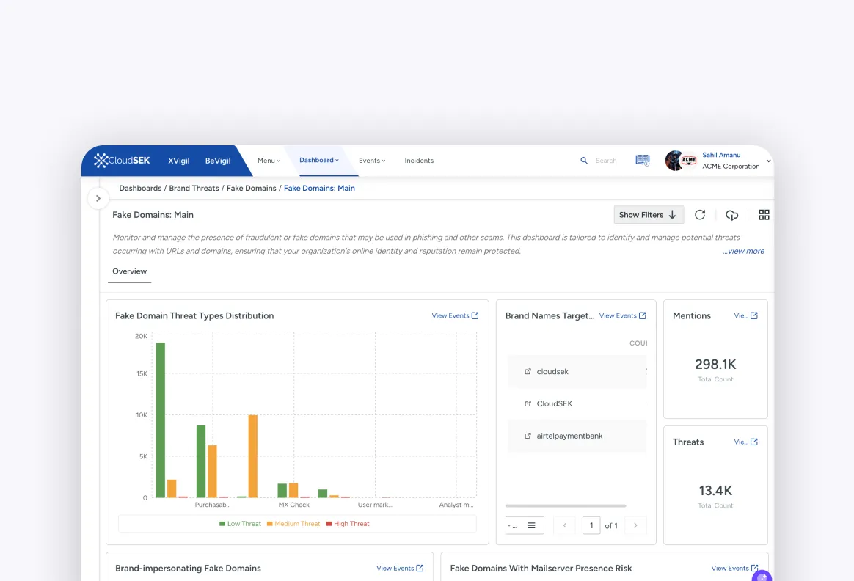Open the notifications monitor icon
Image resolution: width=854 pixels, height=581 pixels.
coord(643,160)
